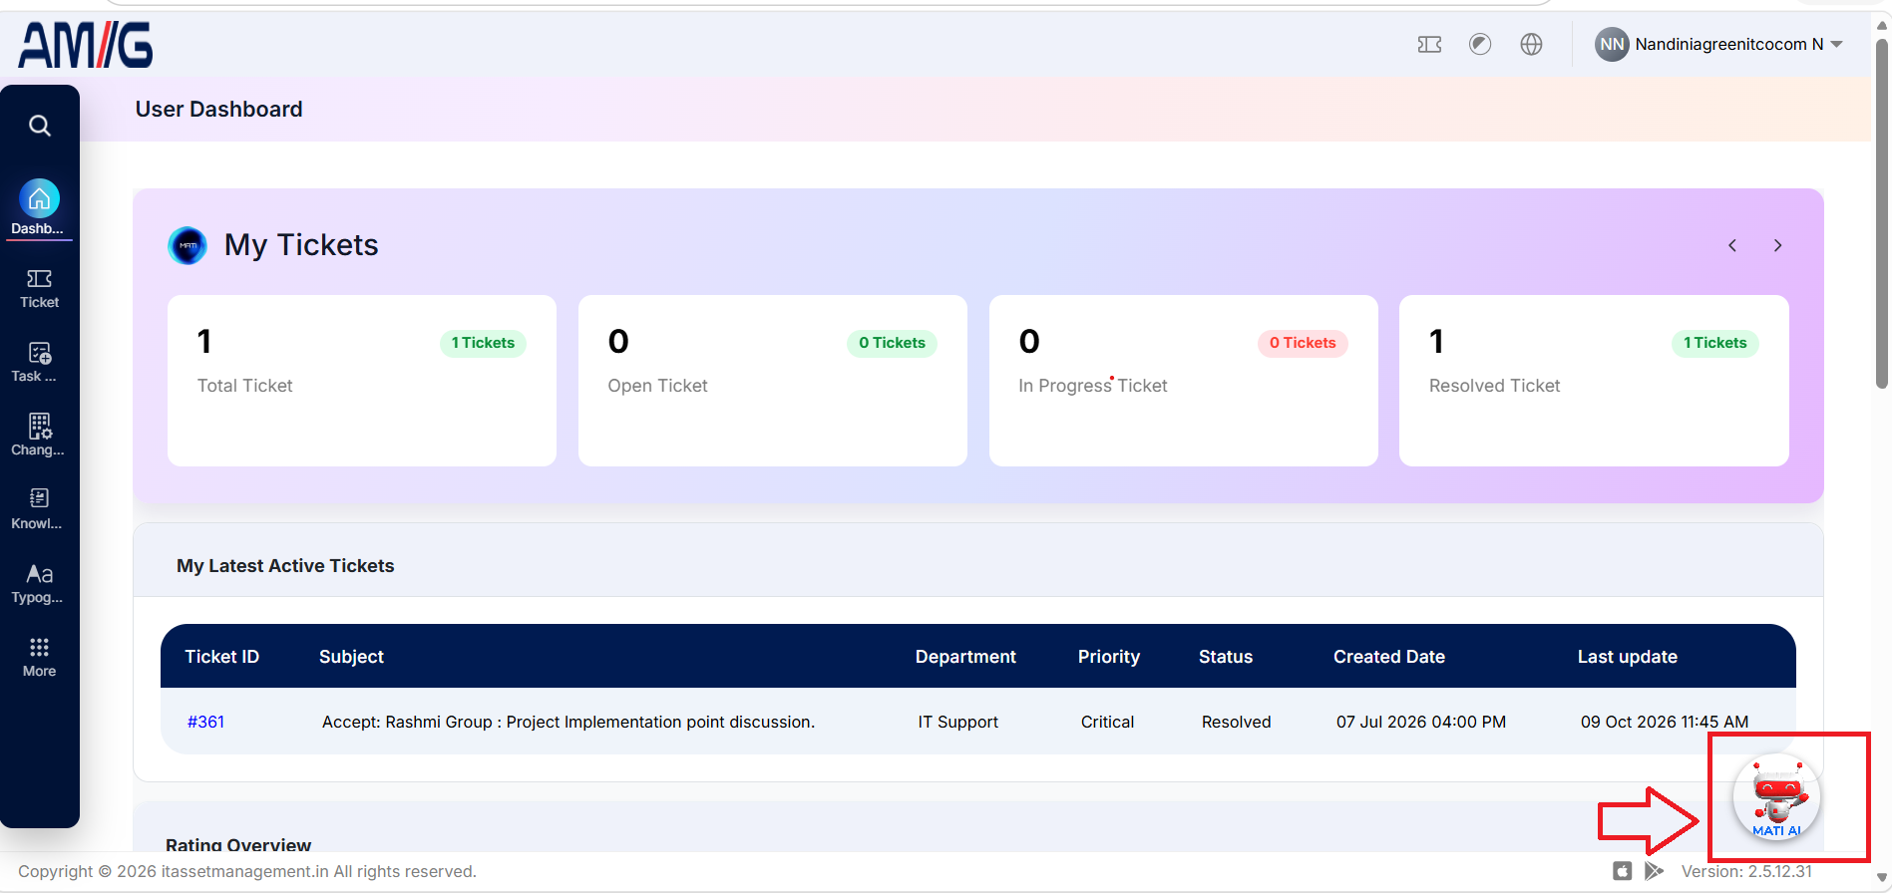Image resolution: width=1892 pixels, height=894 pixels.
Task: Click the Department column header
Action: coord(965,657)
